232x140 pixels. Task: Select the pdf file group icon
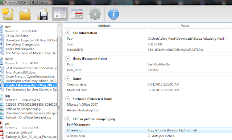(1, 125)
